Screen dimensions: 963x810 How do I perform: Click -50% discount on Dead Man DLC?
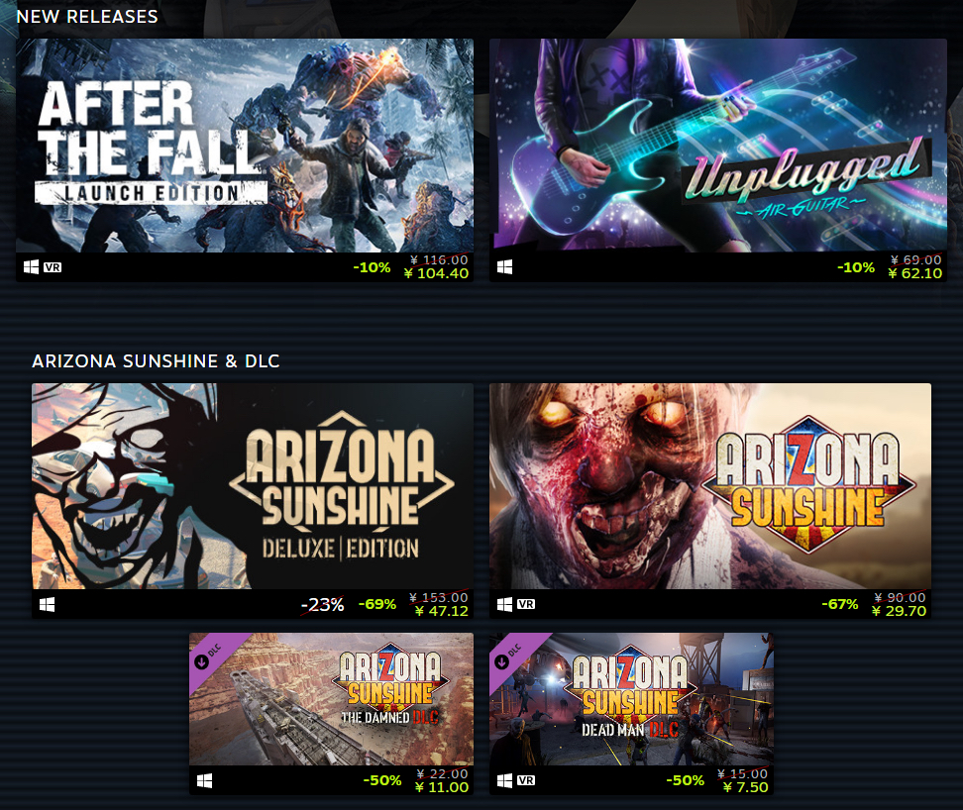click(686, 780)
